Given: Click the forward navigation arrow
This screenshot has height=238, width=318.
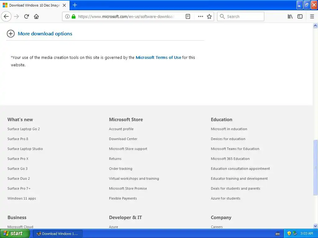Looking at the screenshot, I should 17,17.
